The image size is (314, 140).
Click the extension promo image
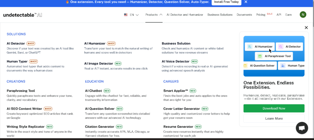274,56
